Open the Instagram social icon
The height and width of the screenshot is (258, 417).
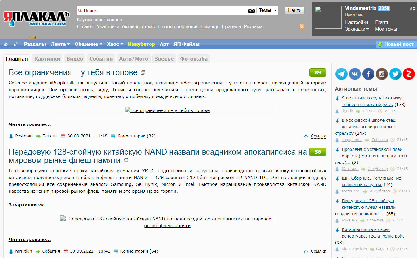point(382,74)
